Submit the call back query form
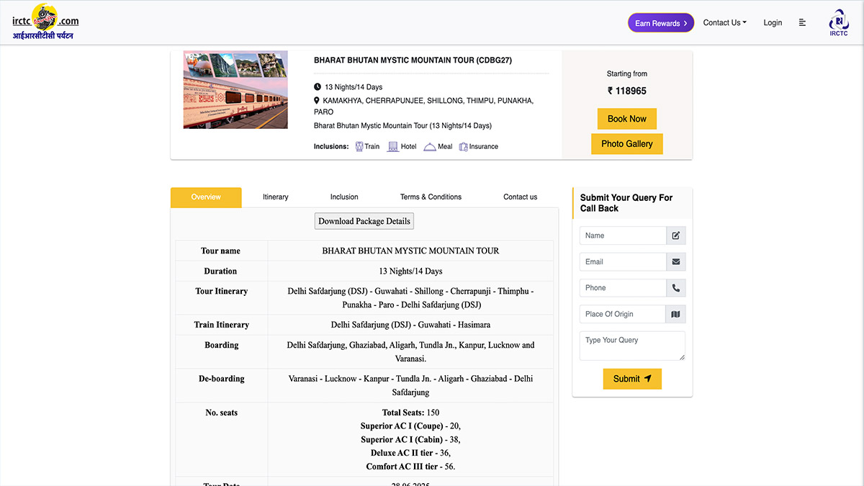This screenshot has height=486, width=864. [x=632, y=379]
